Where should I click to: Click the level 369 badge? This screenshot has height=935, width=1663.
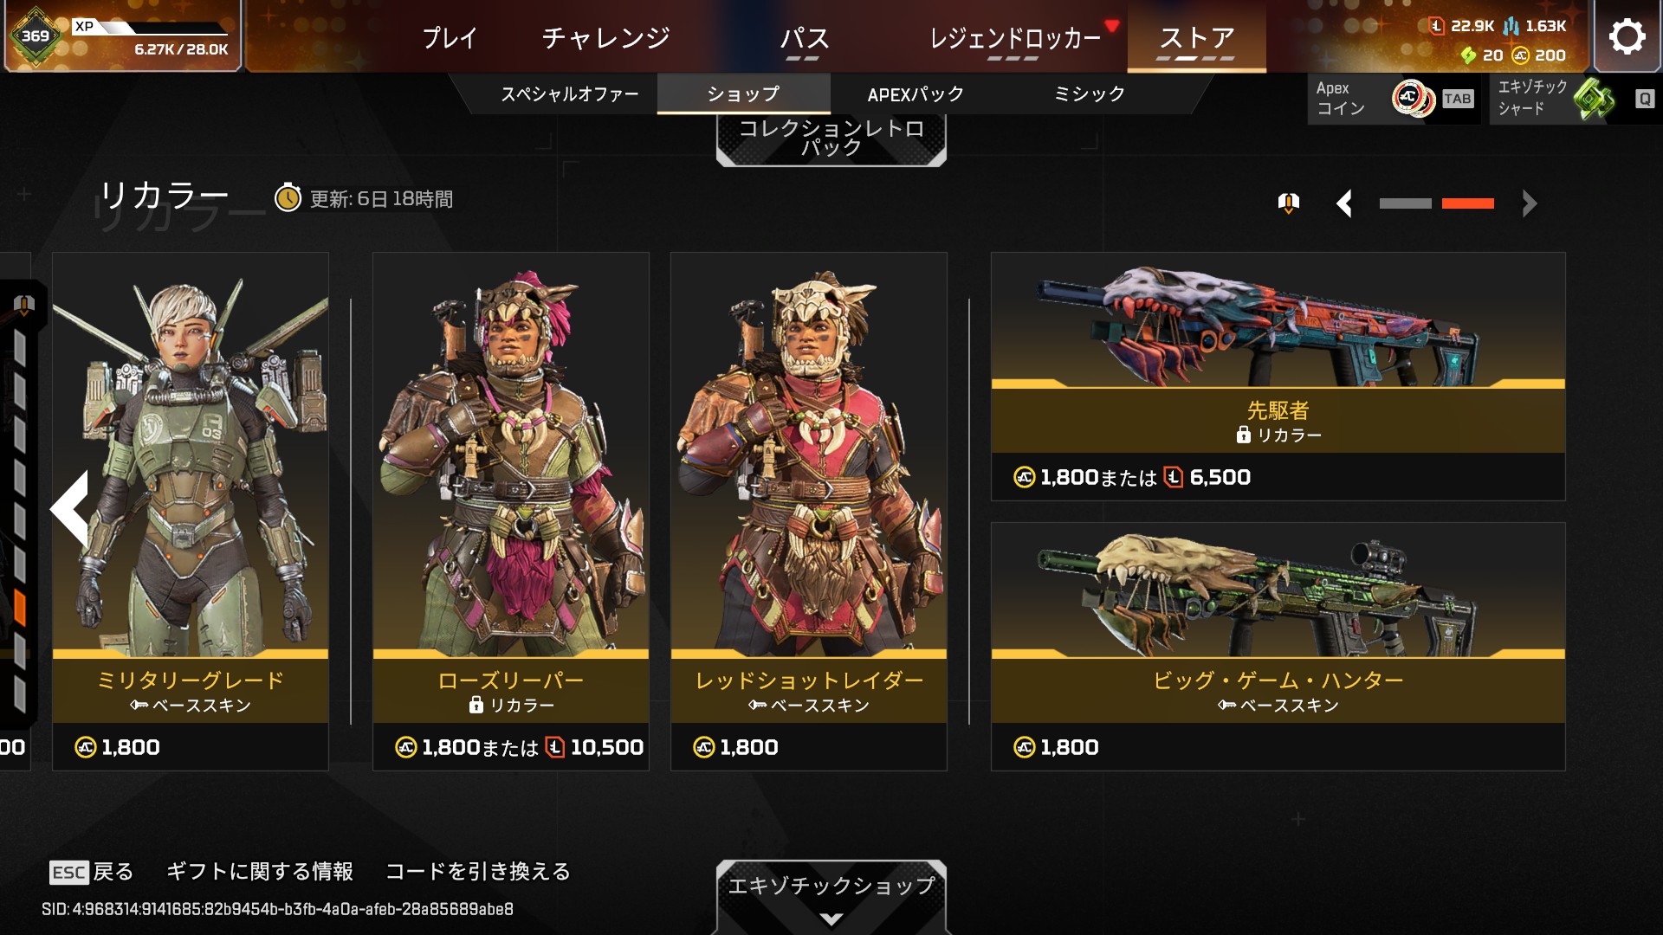click(36, 36)
